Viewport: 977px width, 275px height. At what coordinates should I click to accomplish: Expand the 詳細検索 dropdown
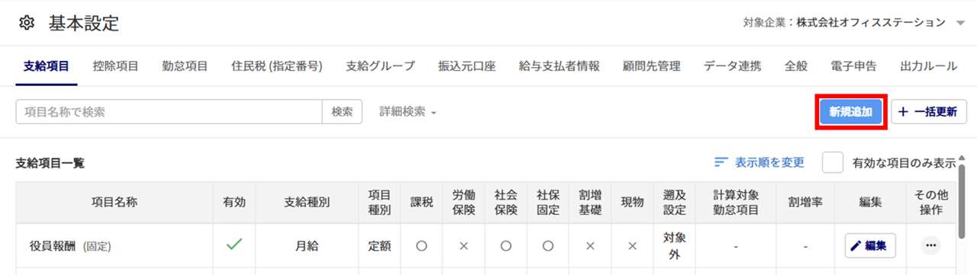(408, 111)
